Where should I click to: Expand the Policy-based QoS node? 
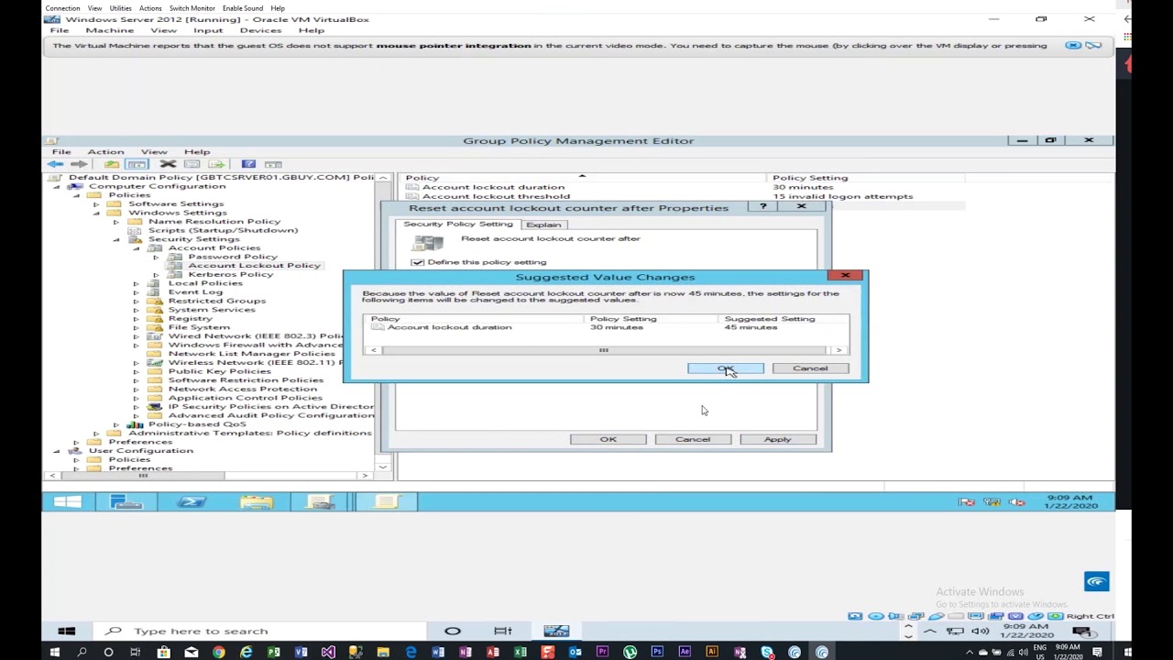tap(116, 424)
